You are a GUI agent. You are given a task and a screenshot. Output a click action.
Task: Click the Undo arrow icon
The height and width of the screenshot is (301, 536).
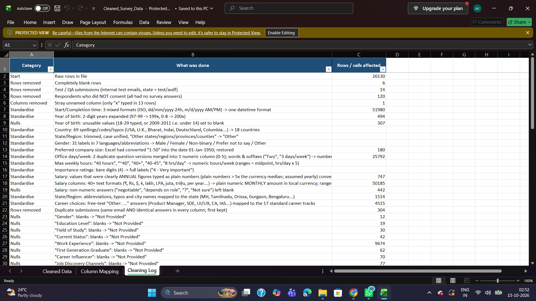click(x=67, y=8)
